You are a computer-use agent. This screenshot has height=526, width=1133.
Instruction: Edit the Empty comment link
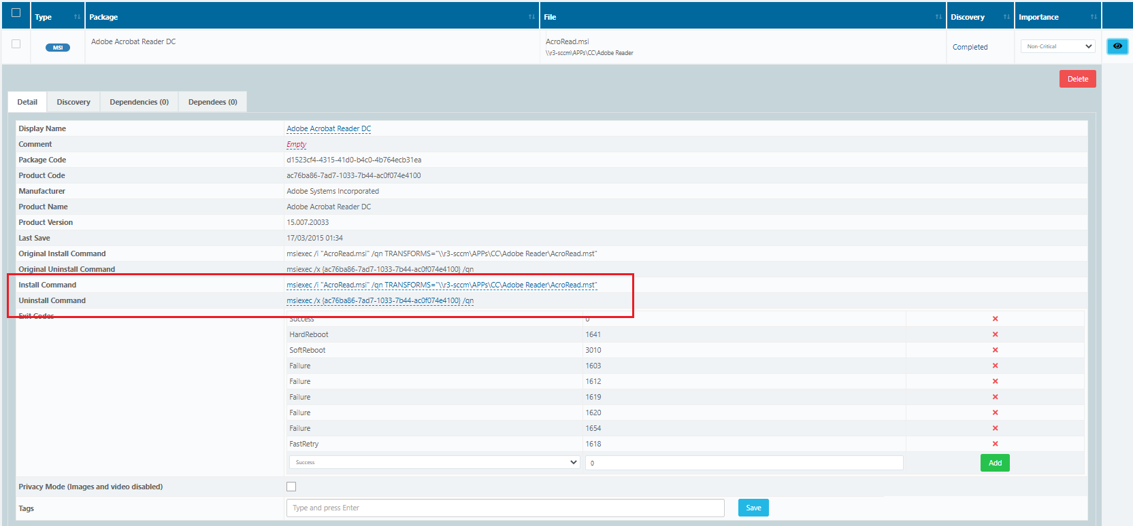(x=296, y=144)
